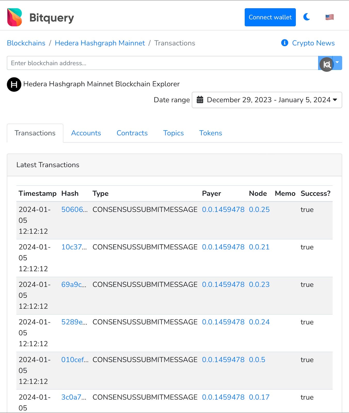This screenshot has height=413, width=349.
Task: Click the Transactions breadcrumb text
Action: 174,43
